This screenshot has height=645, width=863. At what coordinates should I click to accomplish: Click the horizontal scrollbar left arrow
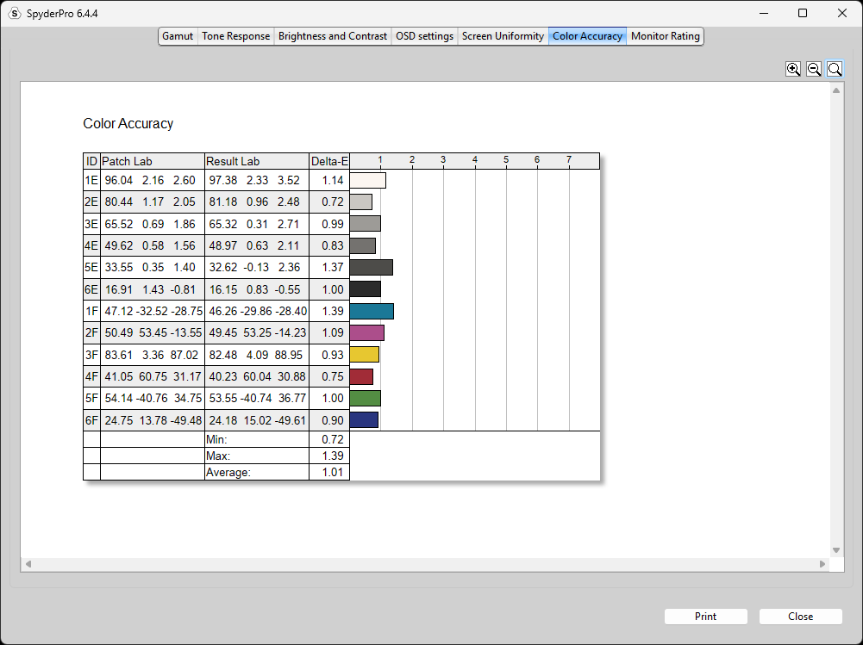(28, 563)
